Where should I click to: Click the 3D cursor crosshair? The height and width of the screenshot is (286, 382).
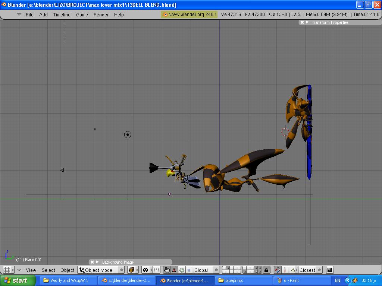point(285,132)
